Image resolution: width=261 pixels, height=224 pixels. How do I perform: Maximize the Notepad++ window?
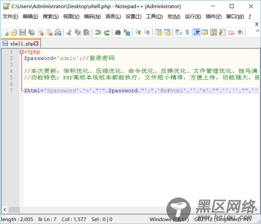pyautogui.click(x=232, y=7)
